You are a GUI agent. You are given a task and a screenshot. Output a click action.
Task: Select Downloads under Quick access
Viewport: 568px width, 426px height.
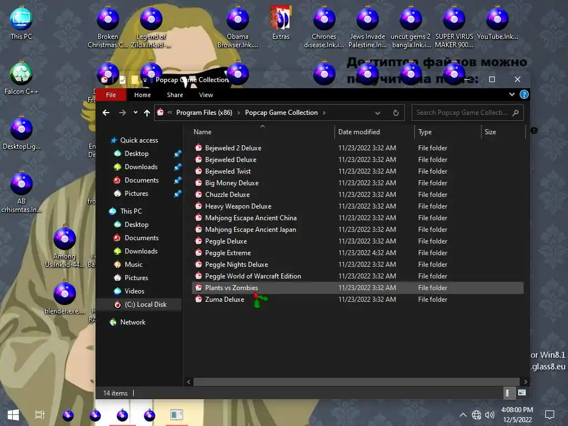pos(141,167)
